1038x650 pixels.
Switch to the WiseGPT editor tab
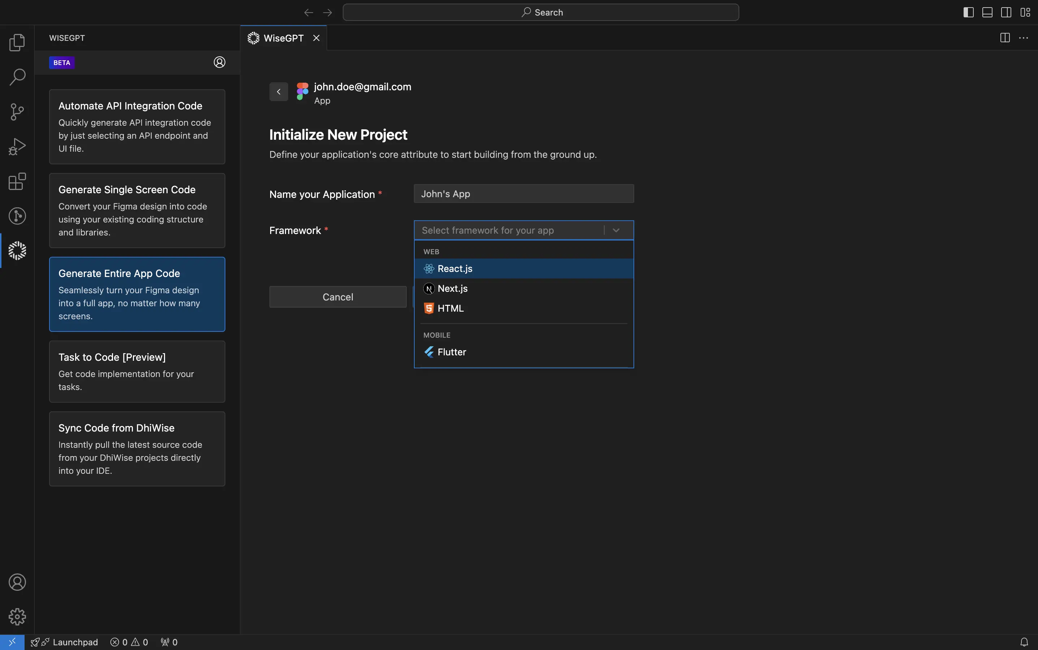(284, 38)
